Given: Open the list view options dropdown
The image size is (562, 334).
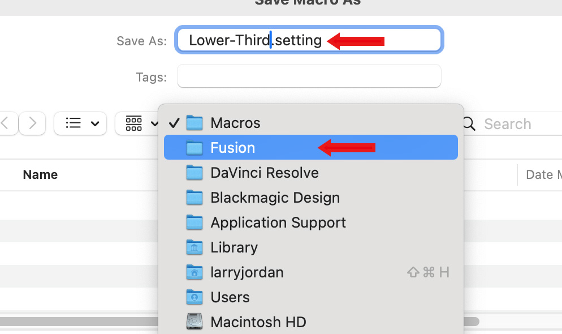Looking at the screenshot, I should 80,123.
